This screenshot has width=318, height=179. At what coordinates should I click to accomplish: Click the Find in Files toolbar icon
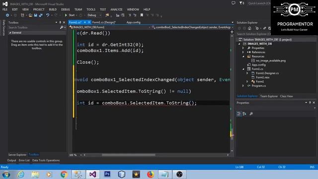click(107, 15)
